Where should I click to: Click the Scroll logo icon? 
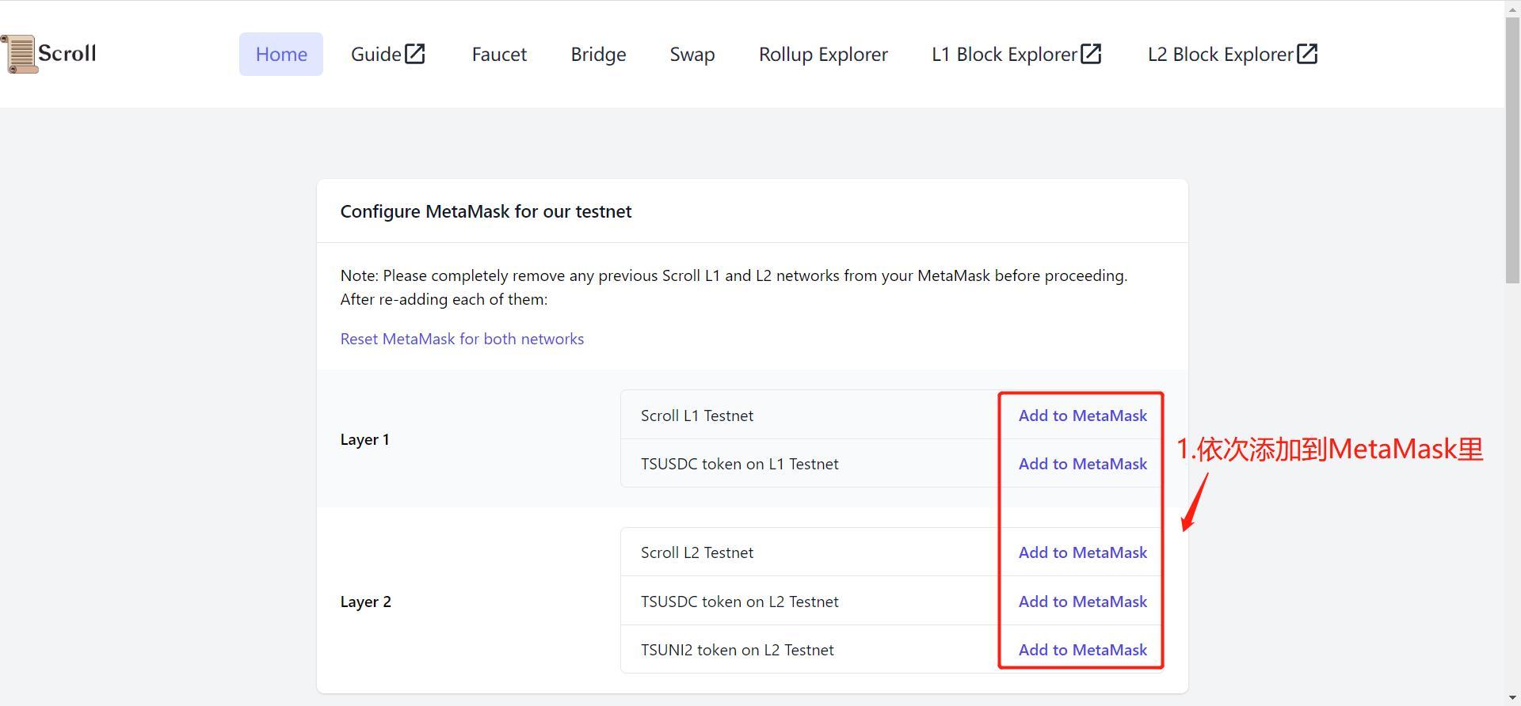coord(19,54)
